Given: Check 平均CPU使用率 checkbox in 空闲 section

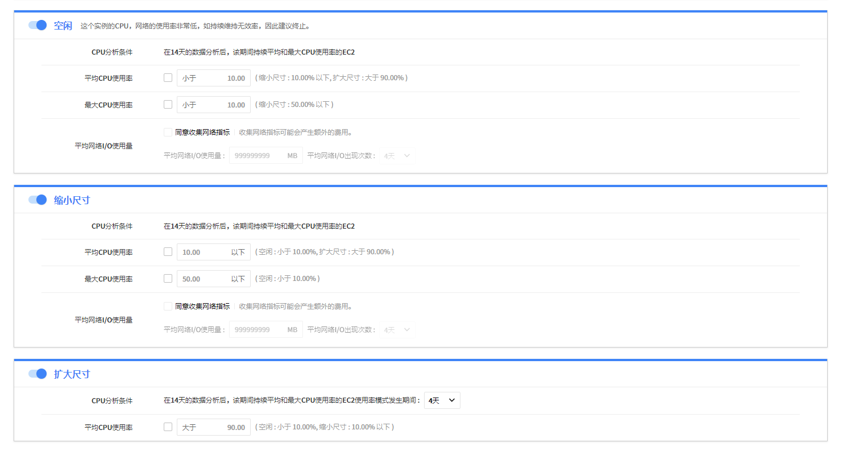Looking at the screenshot, I should click(168, 78).
